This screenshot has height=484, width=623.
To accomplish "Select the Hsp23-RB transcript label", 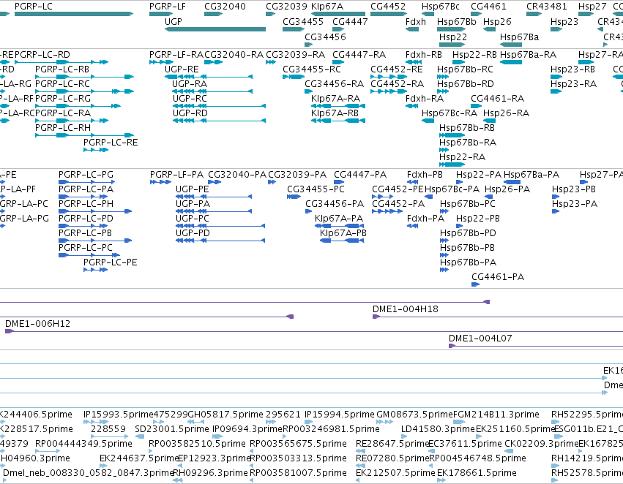I will pyautogui.click(x=572, y=69).
